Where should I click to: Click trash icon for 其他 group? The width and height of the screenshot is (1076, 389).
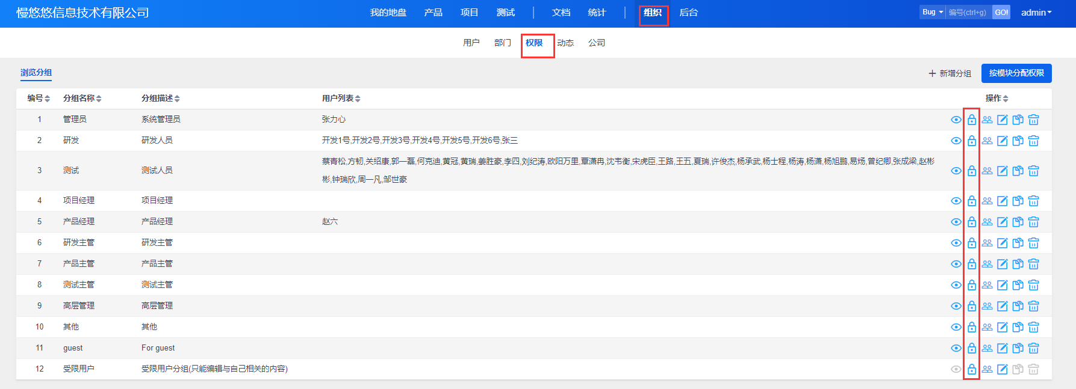[1033, 327]
